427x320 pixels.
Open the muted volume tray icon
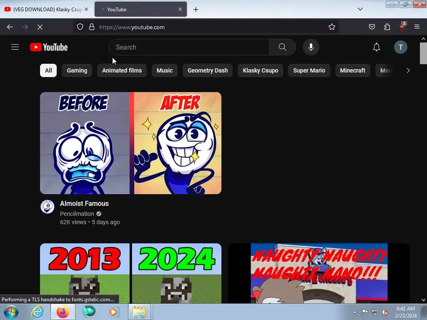tap(385, 312)
